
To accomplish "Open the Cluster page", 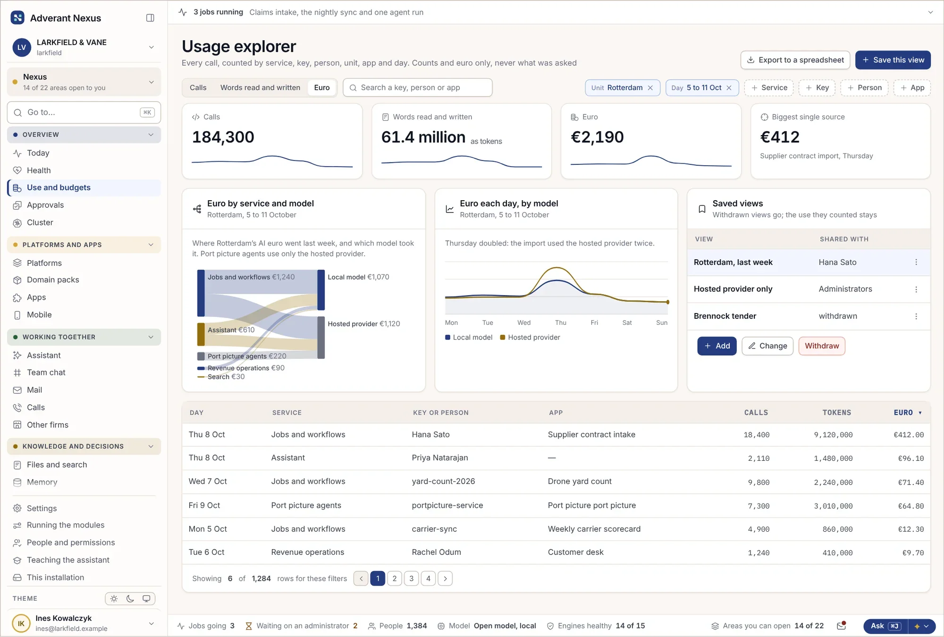I will tap(84, 222).
